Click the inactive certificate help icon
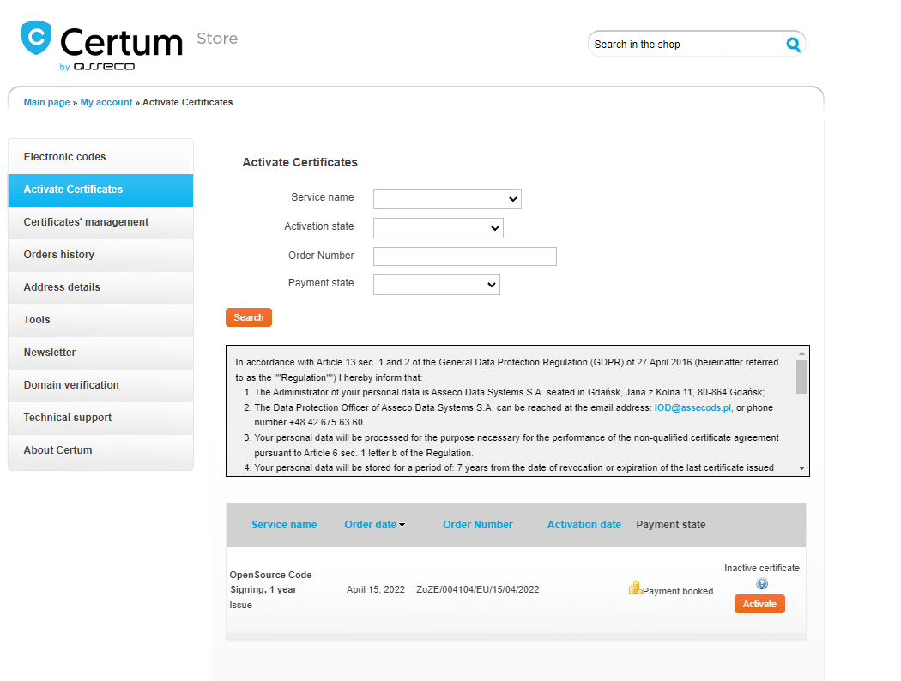This screenshot has width=901, height=681. (x=761, y=584)
